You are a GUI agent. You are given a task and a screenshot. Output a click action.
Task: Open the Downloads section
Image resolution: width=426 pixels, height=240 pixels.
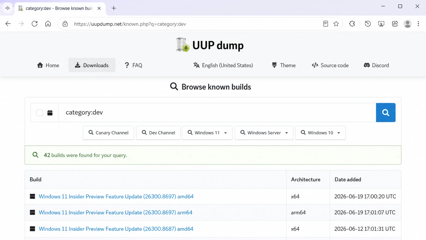[x=92, y=65]
